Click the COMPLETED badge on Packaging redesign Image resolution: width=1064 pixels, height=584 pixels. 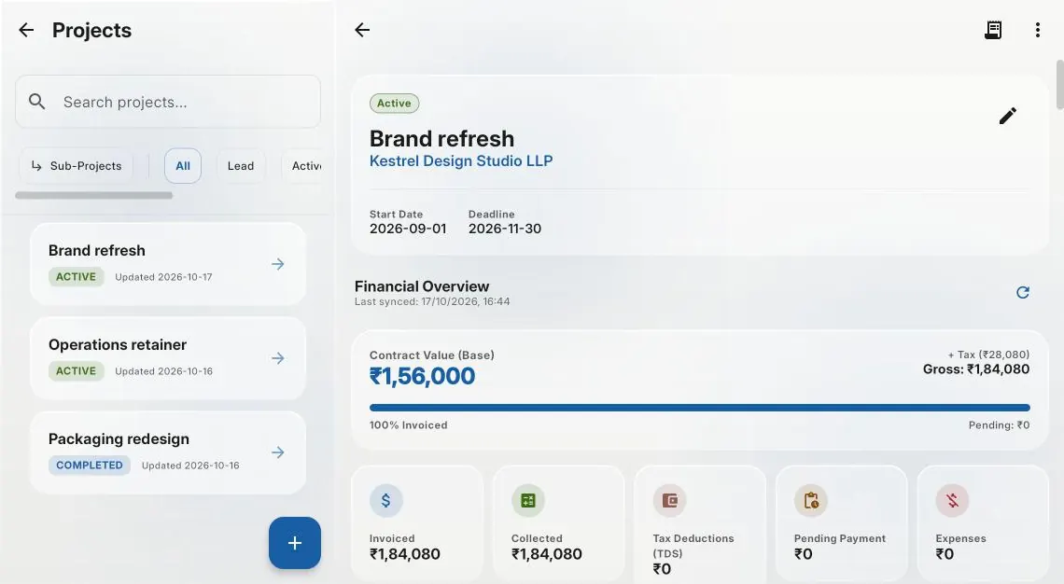pyautogui.click(x=90, y=466)
